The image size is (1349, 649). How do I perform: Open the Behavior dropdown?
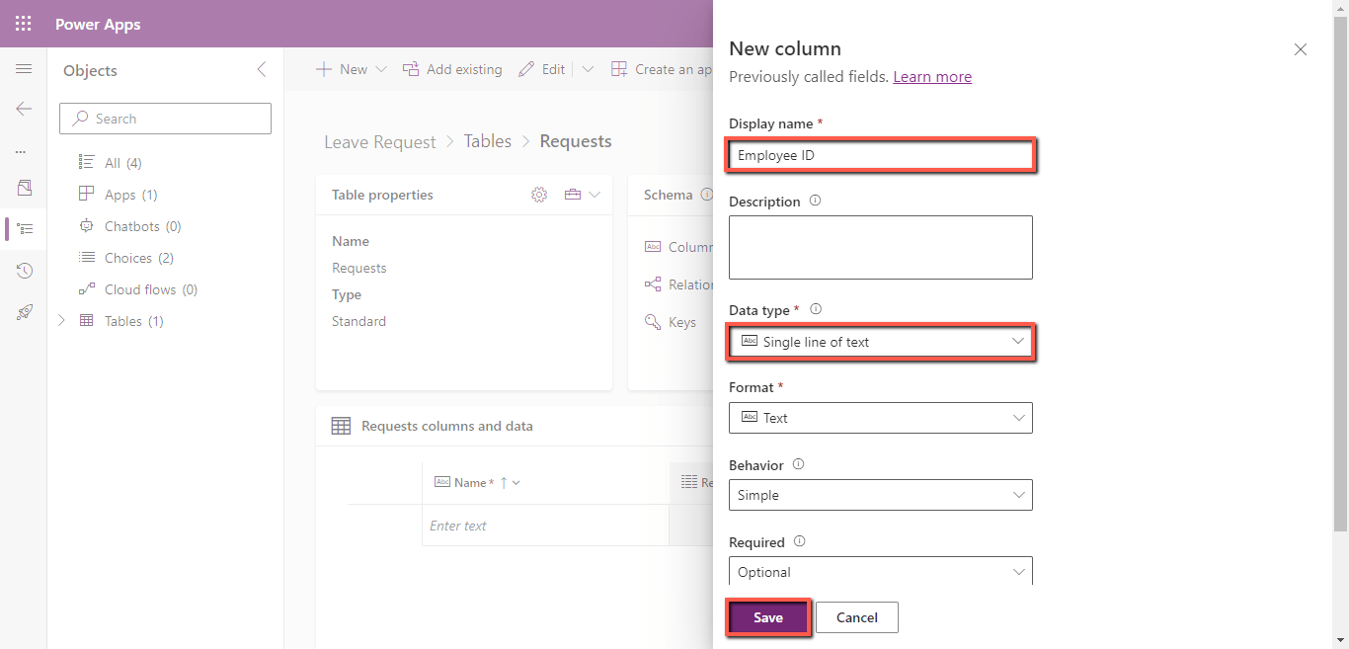point(881,495)
